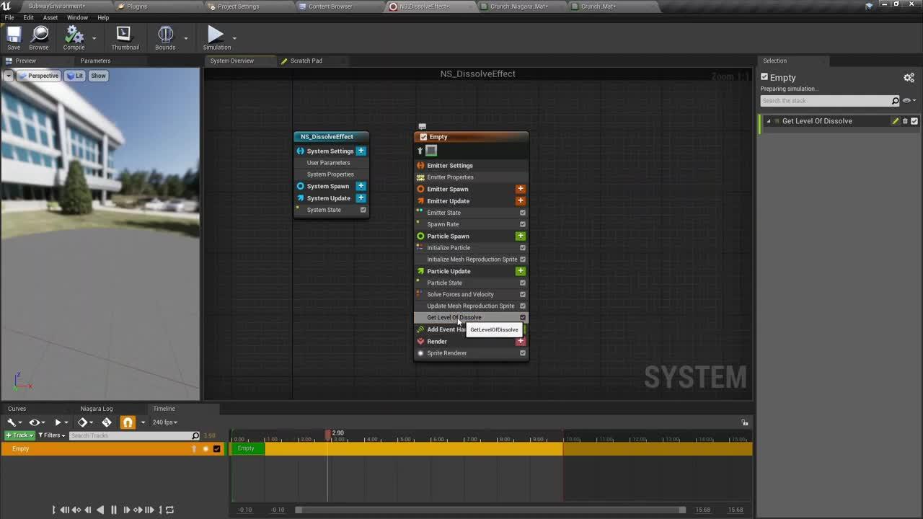Screen dimensions: 923x519
Task: Switch to the Content Browser tab
Action: pos(330,6)
